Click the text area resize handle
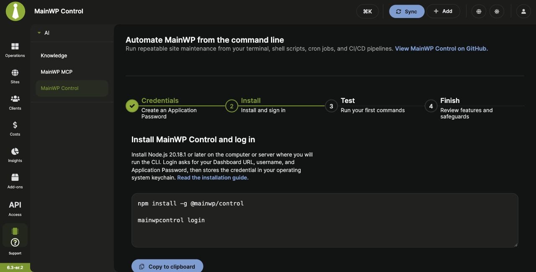The image size is (536, 272). [516, 245]
